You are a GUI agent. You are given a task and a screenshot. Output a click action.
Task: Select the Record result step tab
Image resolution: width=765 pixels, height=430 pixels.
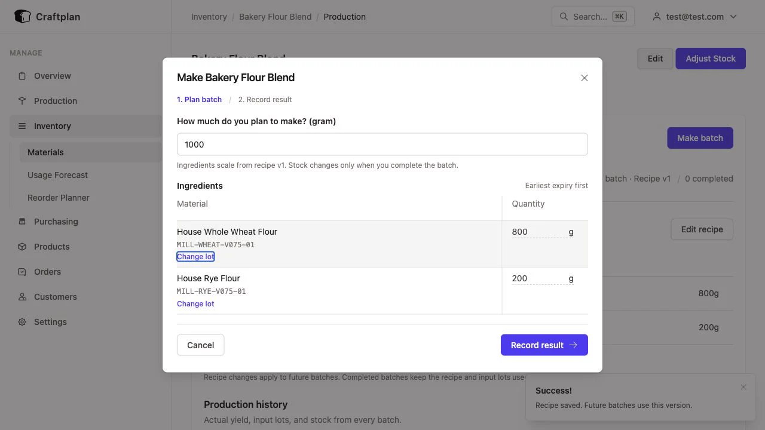pyautogui.click(x=265, y=100)
